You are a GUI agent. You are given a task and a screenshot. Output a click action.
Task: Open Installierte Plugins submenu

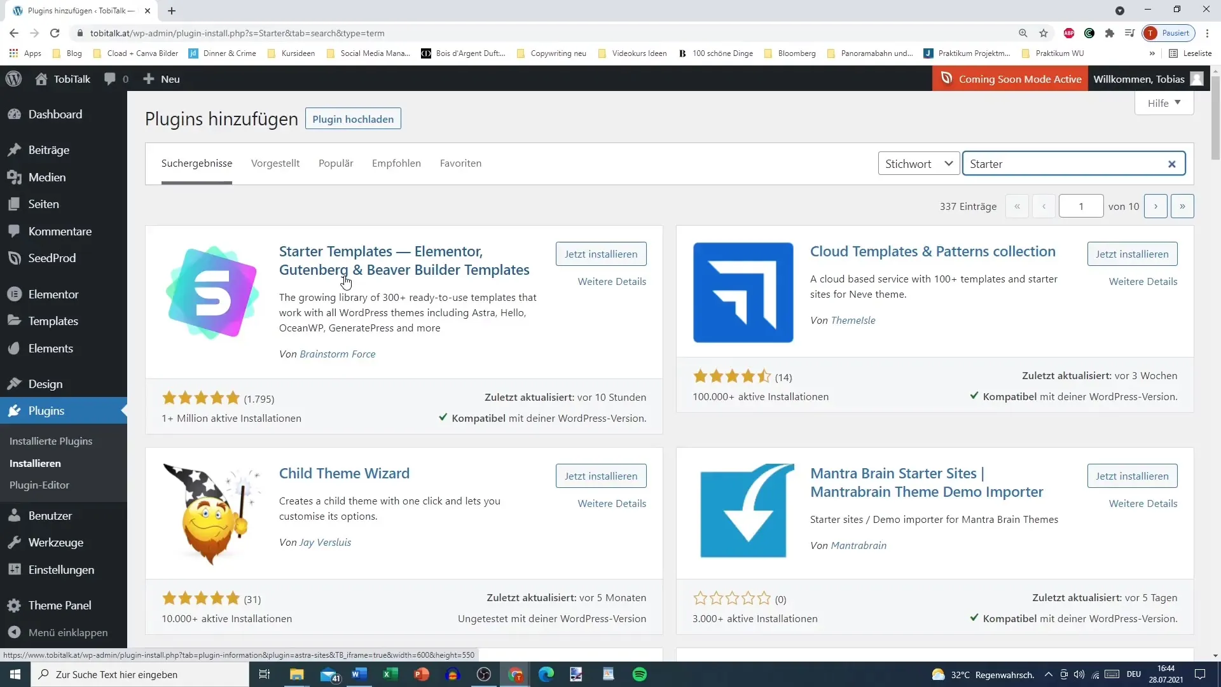[51, 441]
